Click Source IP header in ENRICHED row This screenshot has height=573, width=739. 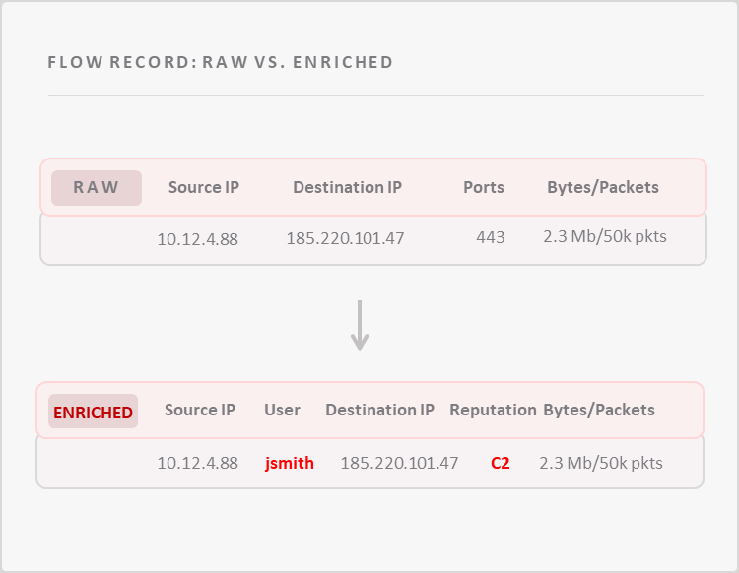click(x=200, y=410)
